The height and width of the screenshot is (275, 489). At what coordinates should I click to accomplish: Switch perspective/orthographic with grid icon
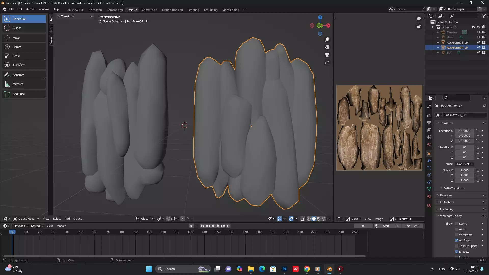(327, 62)
